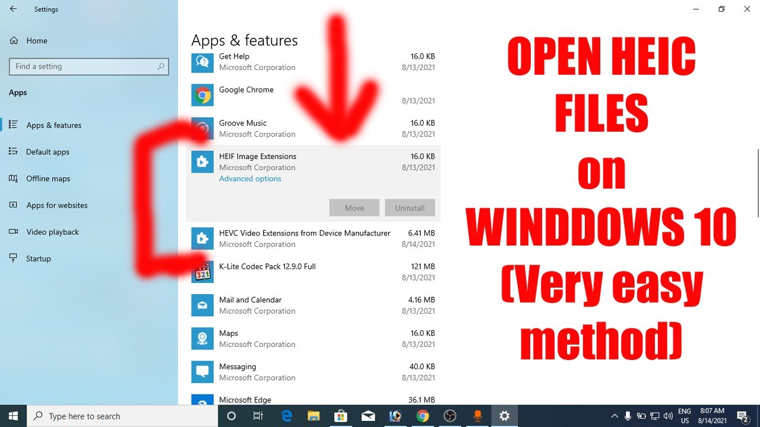Open Cortana from the taskbar
Viewport: 760px width, 427px height.
232,416
